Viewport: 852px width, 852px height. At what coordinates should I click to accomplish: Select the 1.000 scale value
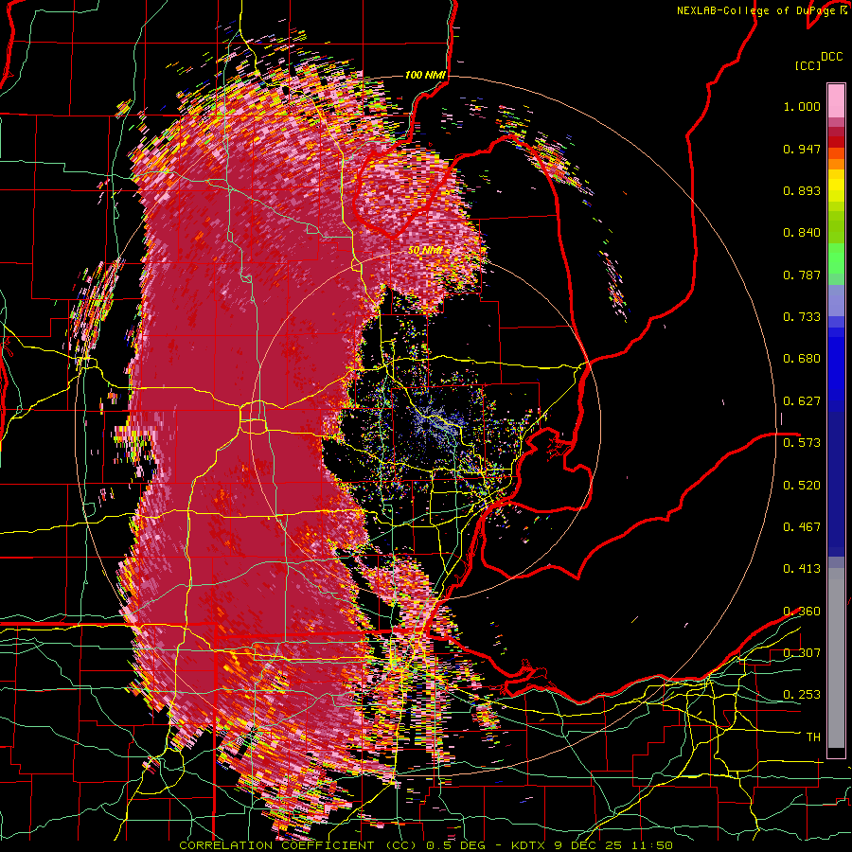802,106
